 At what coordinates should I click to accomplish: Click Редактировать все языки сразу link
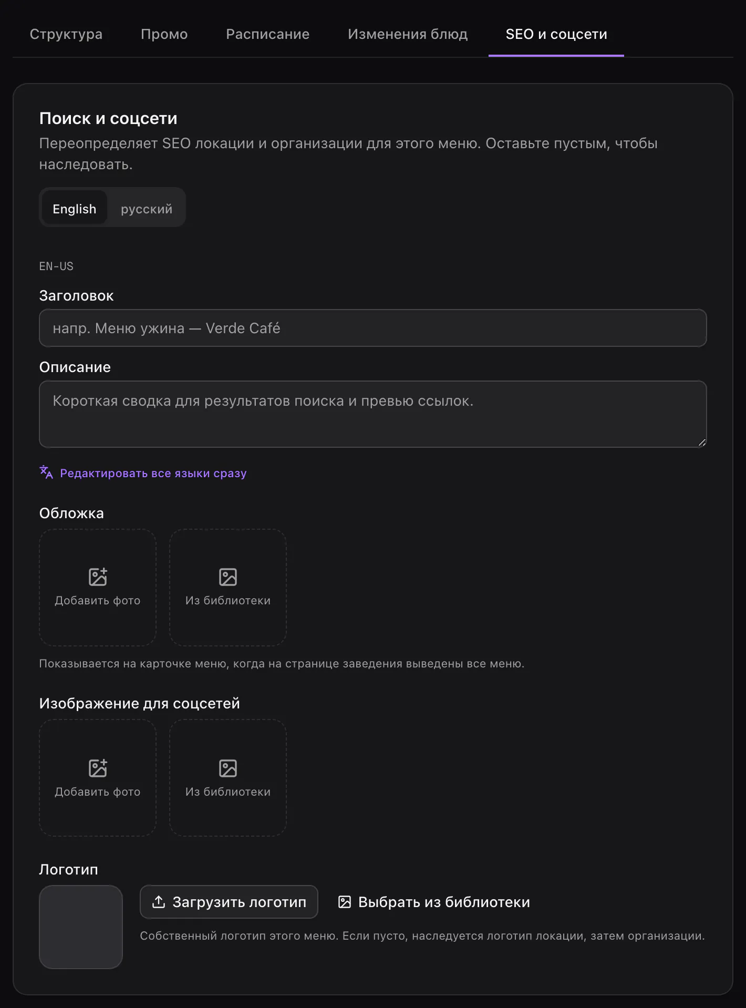pyautogui.click(x=153, y=473)
